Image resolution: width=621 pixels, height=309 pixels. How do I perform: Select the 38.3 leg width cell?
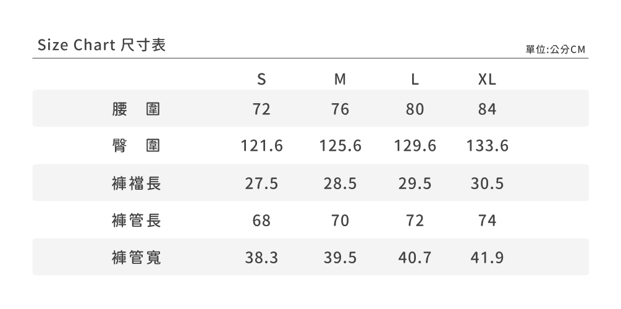pos(261,258)
